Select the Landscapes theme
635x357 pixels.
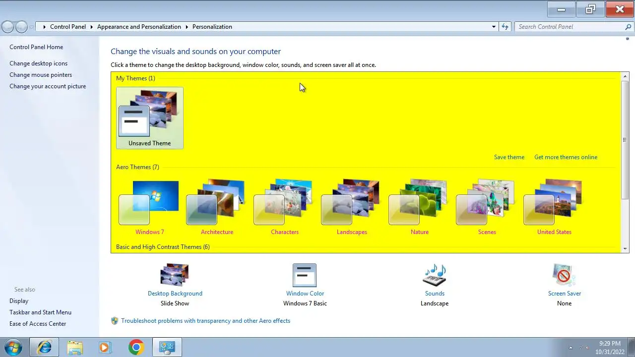(352, 207)
